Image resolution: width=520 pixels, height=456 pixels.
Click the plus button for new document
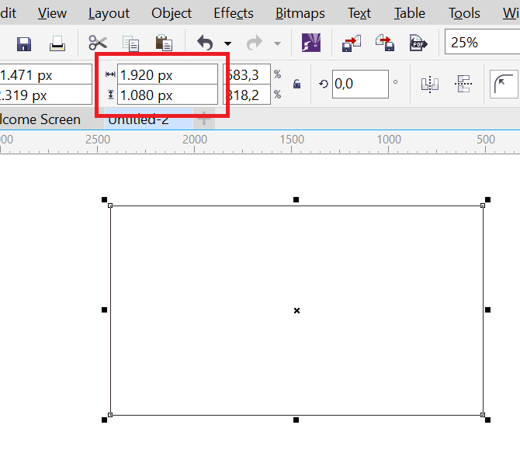[x=204, y=119]
